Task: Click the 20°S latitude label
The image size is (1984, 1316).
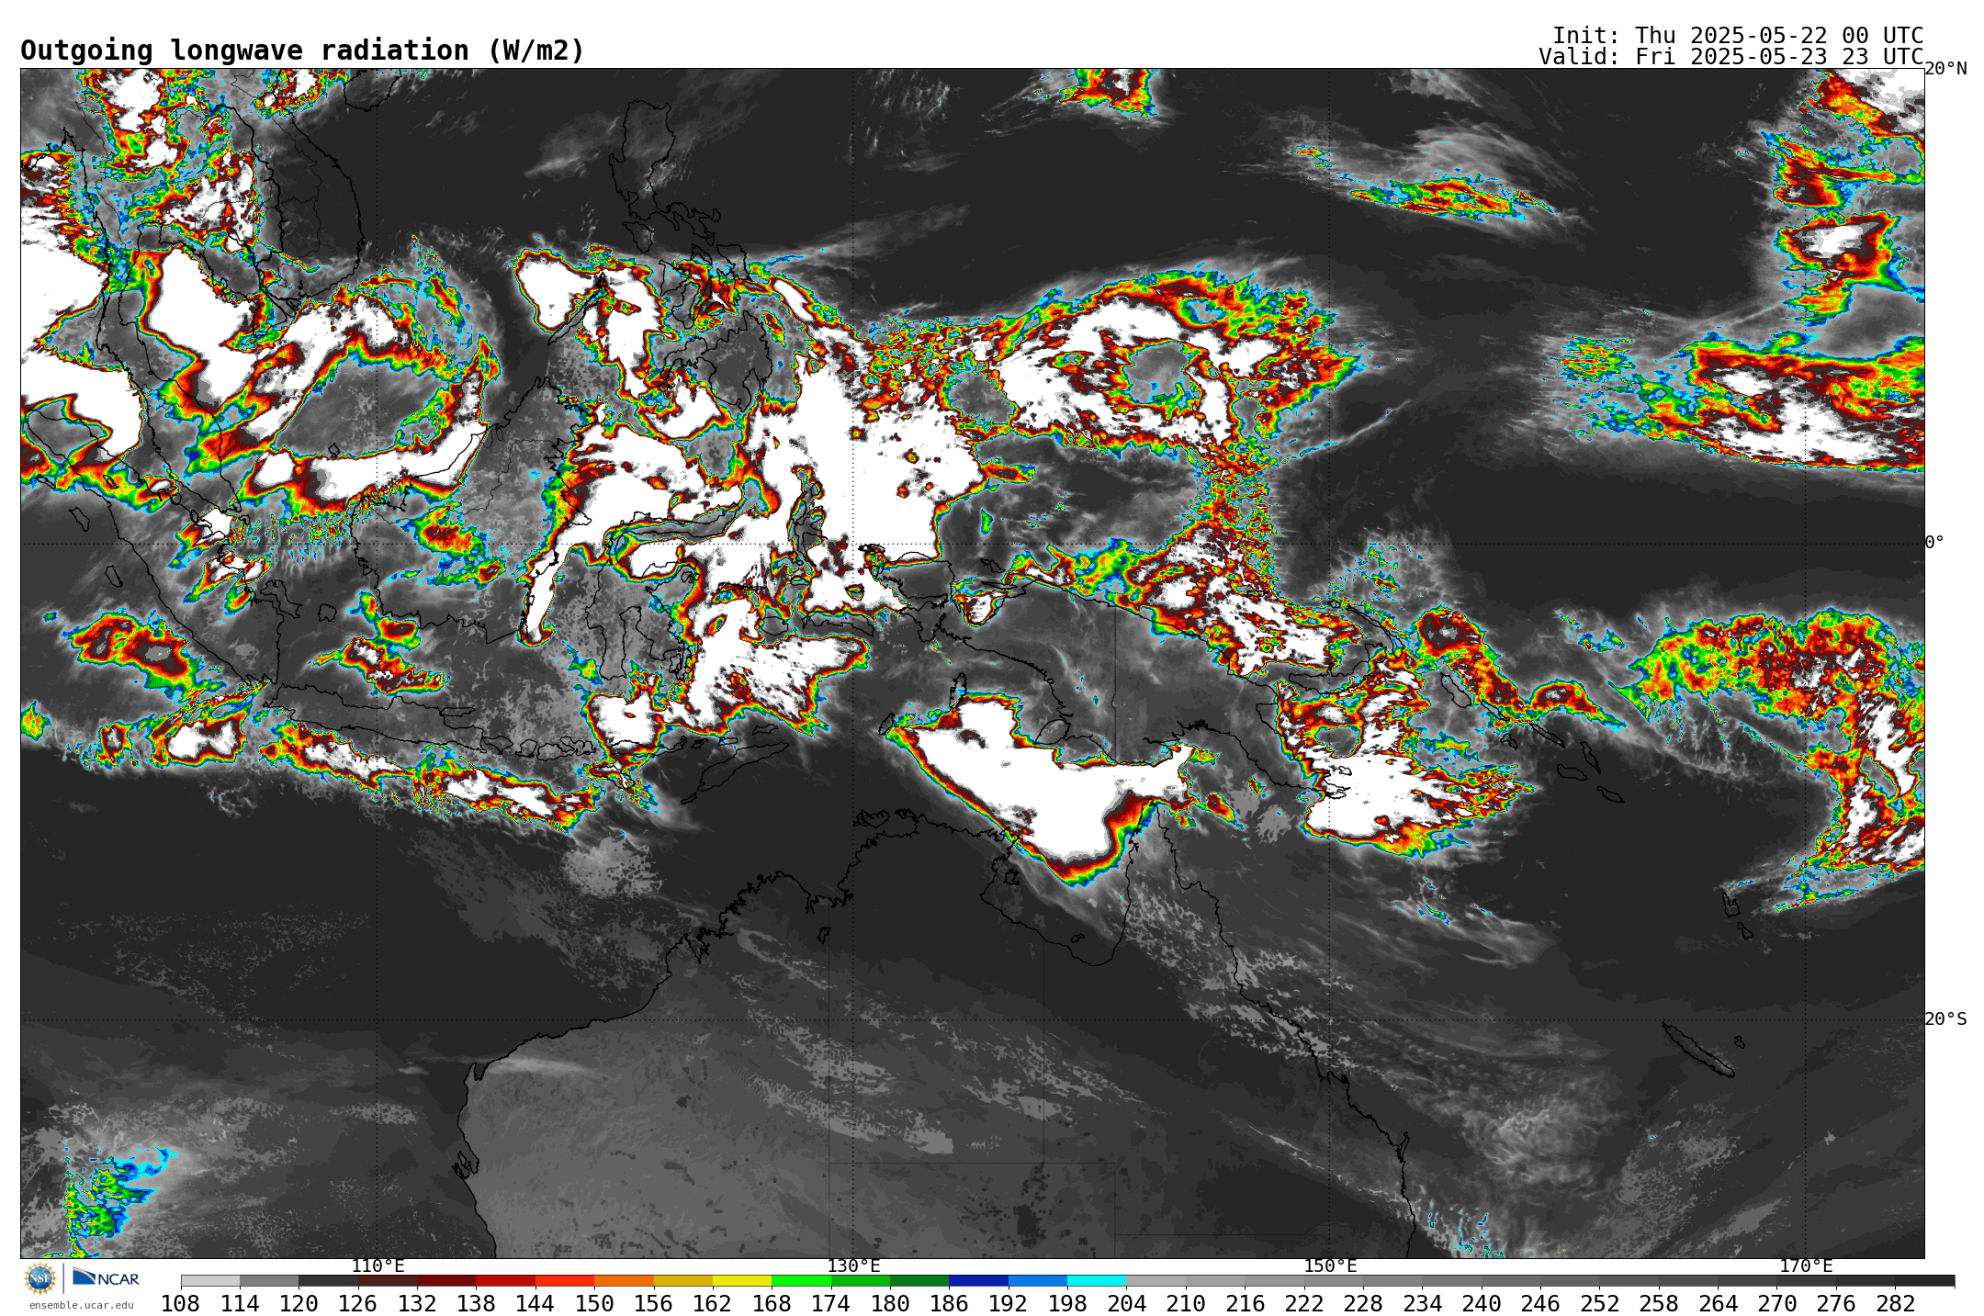Action: click(x=1946, y=1019)
